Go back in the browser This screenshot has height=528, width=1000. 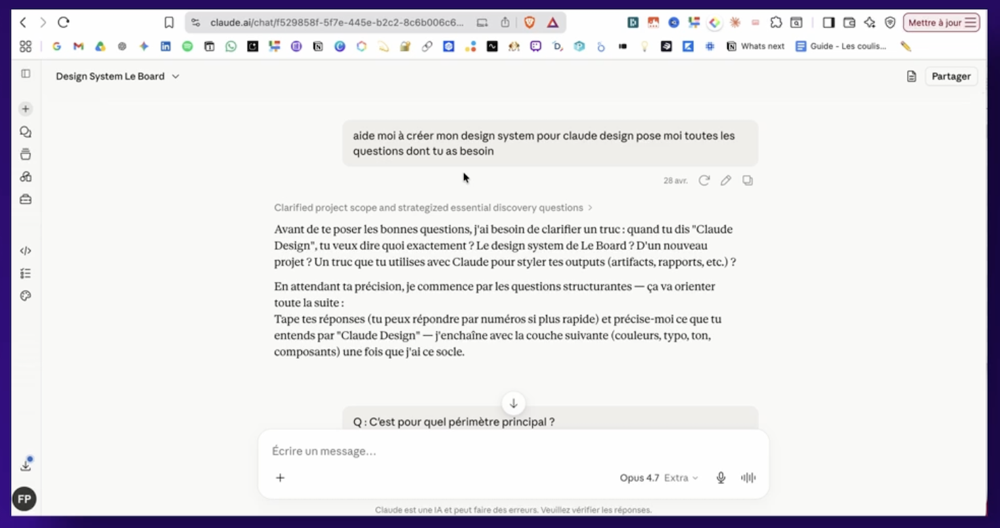(23, 22)
